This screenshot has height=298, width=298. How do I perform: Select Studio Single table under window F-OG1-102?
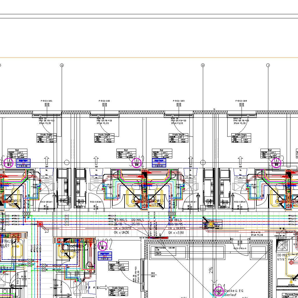pos(104,138)
